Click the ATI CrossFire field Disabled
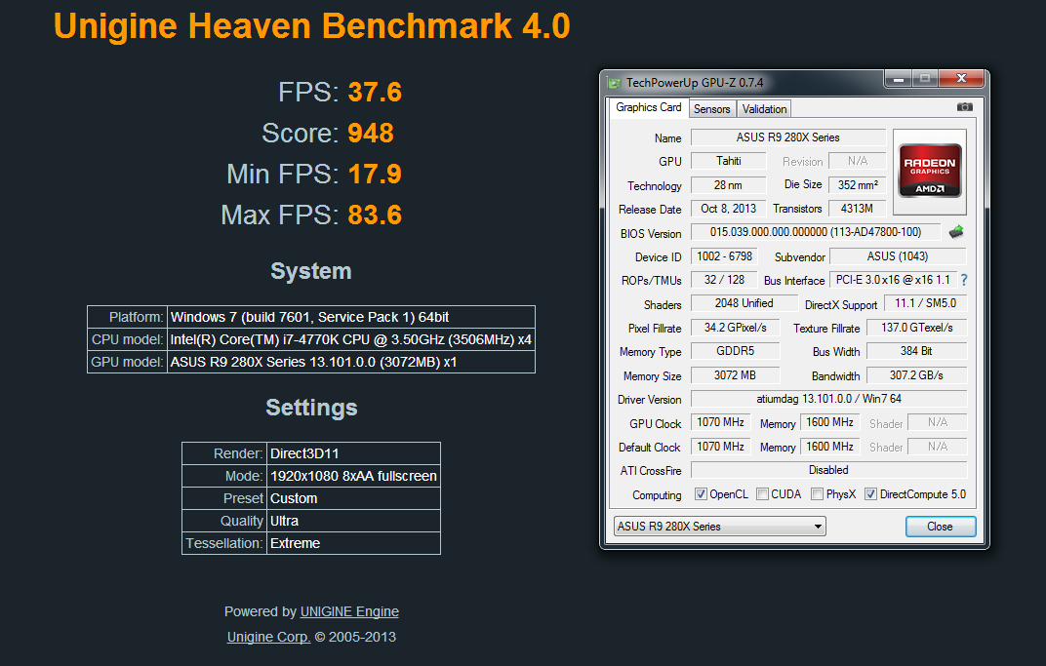1046x666 pixels. coord(828,470)
